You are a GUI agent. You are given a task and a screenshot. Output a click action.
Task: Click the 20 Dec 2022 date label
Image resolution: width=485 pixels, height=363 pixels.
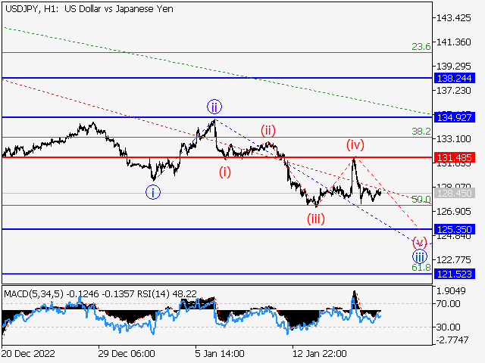(29, 353)
